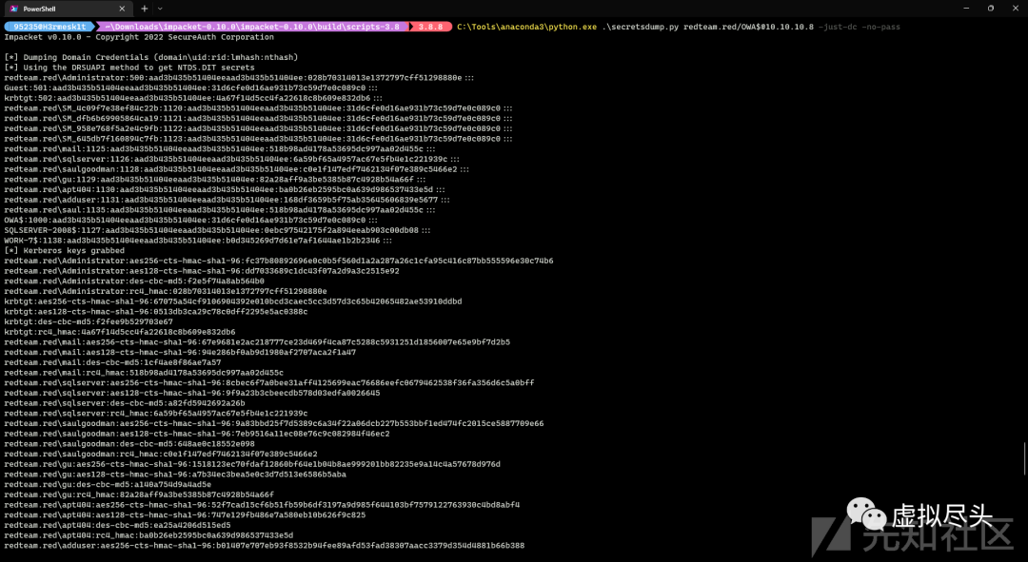The width and height of the screenshot is (1028, 562).
Task: Click the Administrator:rc4_hmac key line
Action: (166, 292)
